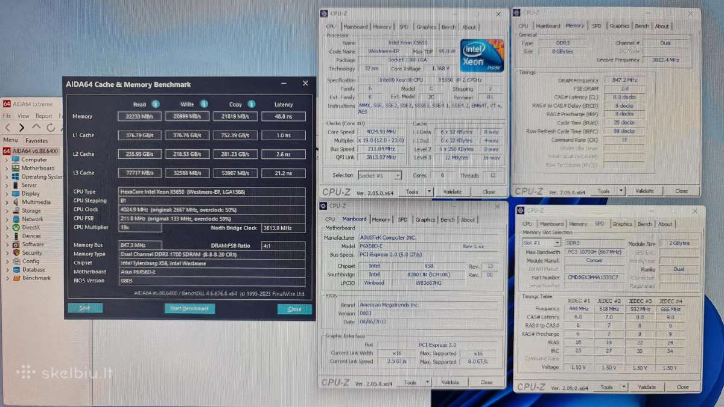724x407 pixels.
Task: Click the Read info icon in benchmark
Action: [156, 104]
